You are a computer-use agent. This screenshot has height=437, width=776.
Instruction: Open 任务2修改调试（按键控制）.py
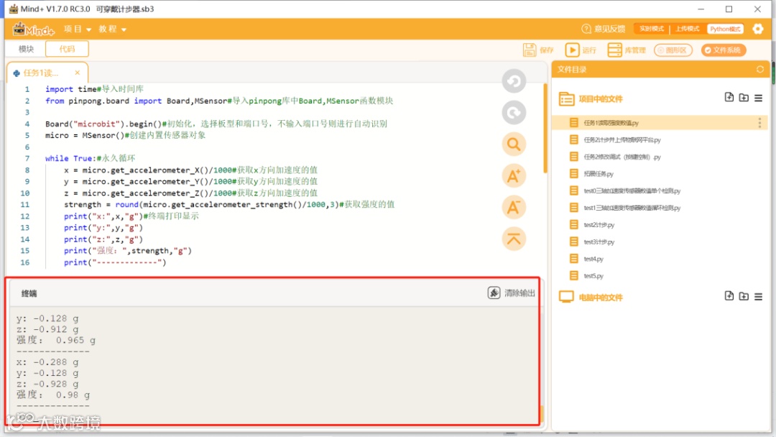pos(622,157)
